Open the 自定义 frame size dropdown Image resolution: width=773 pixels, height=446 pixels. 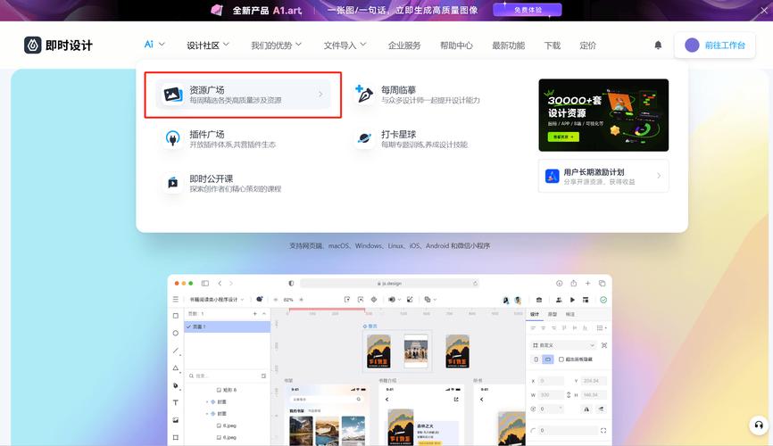[x=564, y=345]
